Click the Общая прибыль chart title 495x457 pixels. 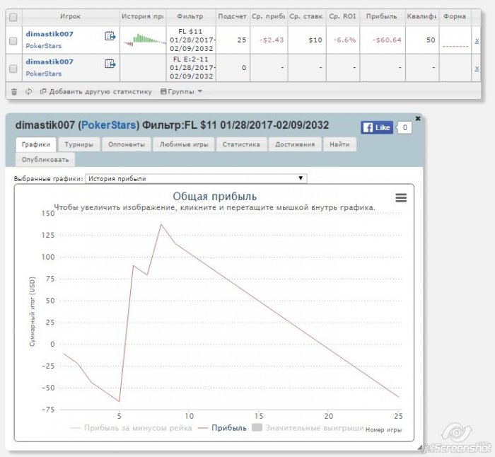click(x=215, y=197)
